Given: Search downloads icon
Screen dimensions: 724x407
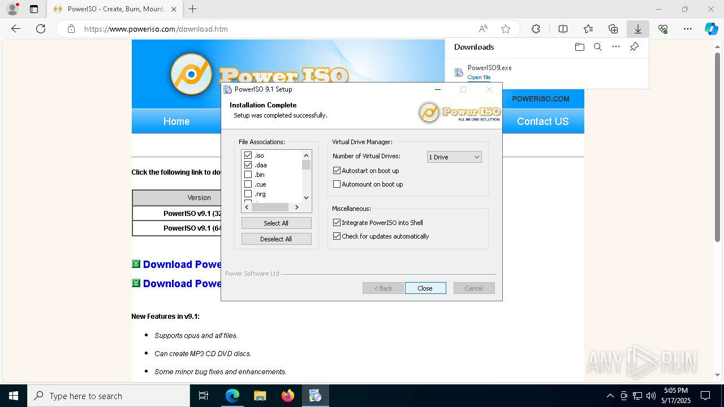Looking at the screenshot, I should [597, 47].
